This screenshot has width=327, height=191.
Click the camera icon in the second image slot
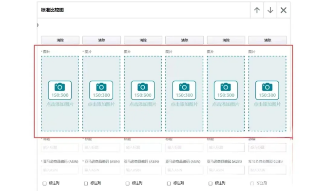101,87
